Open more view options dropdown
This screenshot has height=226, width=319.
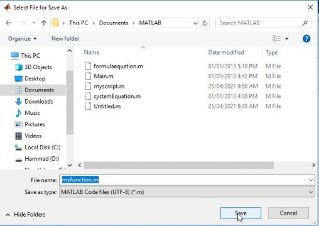(x=287, y=38)
